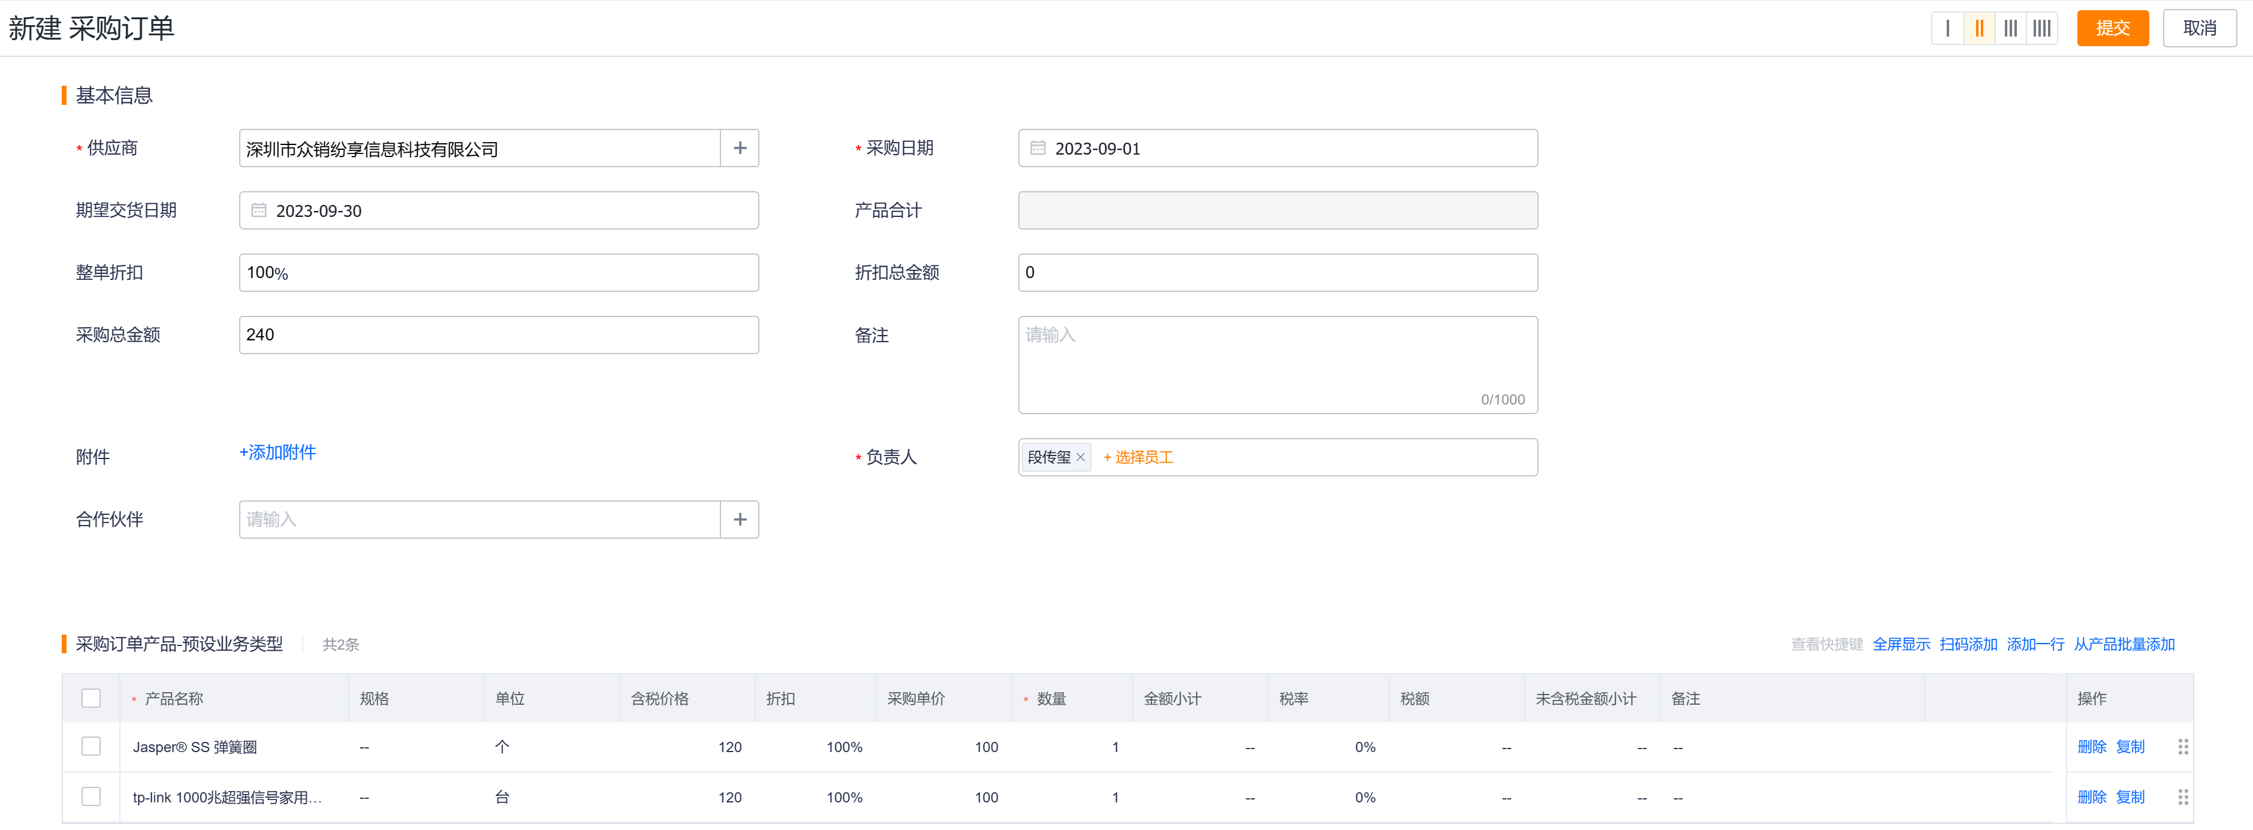Check the Jasper® SS 弹簧圈 row checkbox
The height and width of the screenshot is (830, 2253).
(x=91, y=746)
